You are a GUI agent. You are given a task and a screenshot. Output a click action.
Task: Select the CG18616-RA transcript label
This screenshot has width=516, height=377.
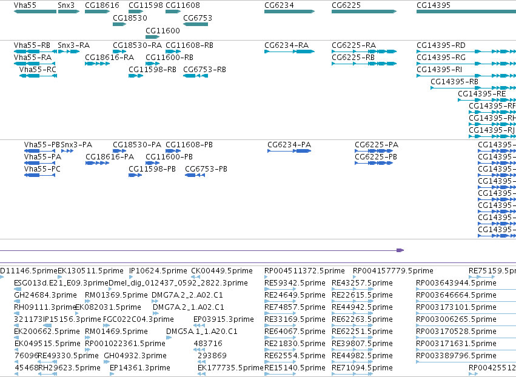(110, 58)
